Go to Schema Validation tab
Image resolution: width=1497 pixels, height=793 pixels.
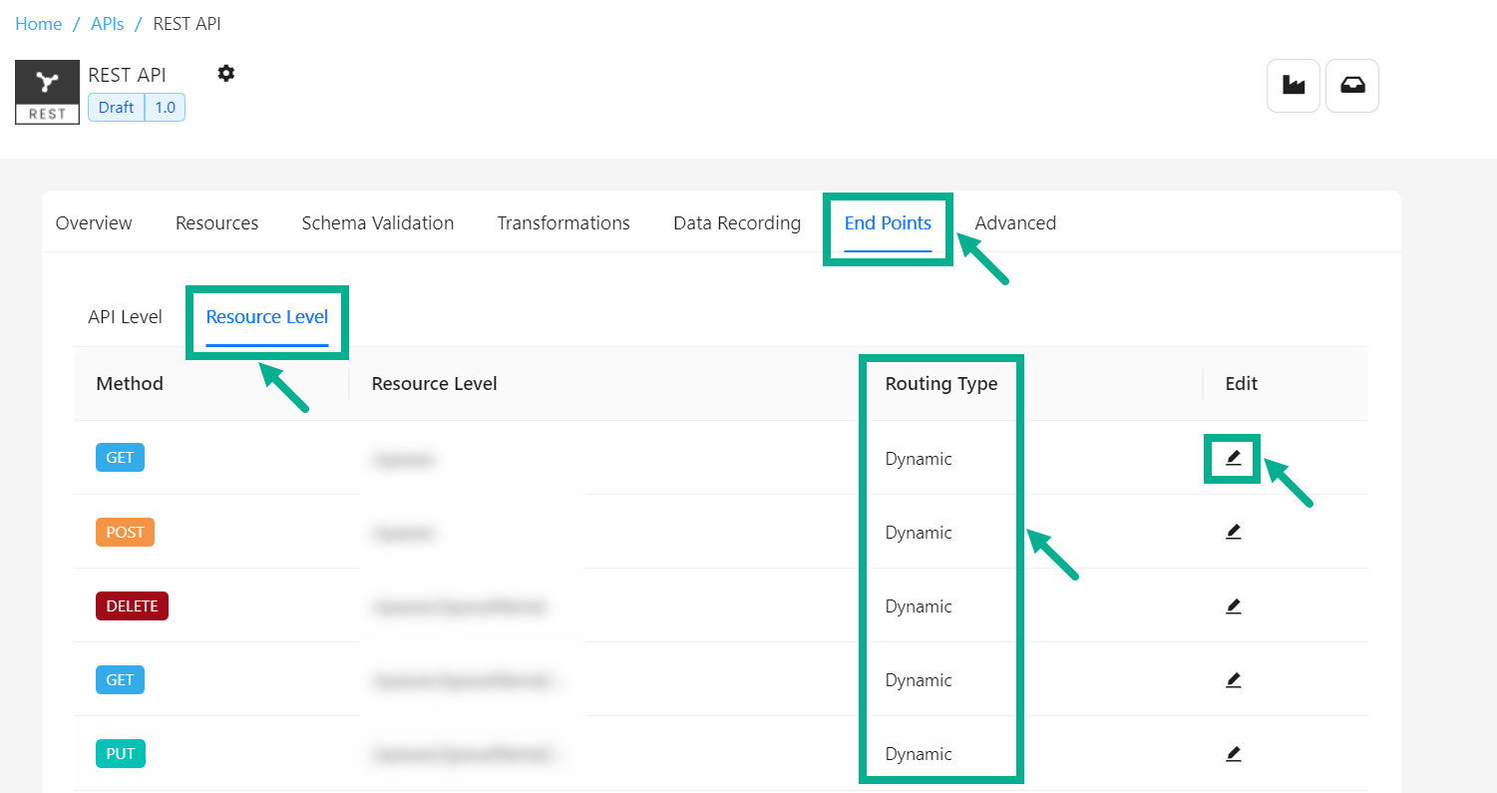(377, 223)
